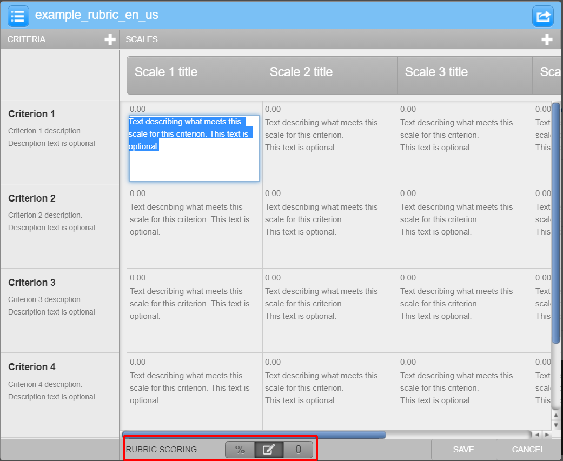The width and height of the screenshot is (563, 461).
Task: Switch rubric scoring to percent mode
Action: click(240, 450)
